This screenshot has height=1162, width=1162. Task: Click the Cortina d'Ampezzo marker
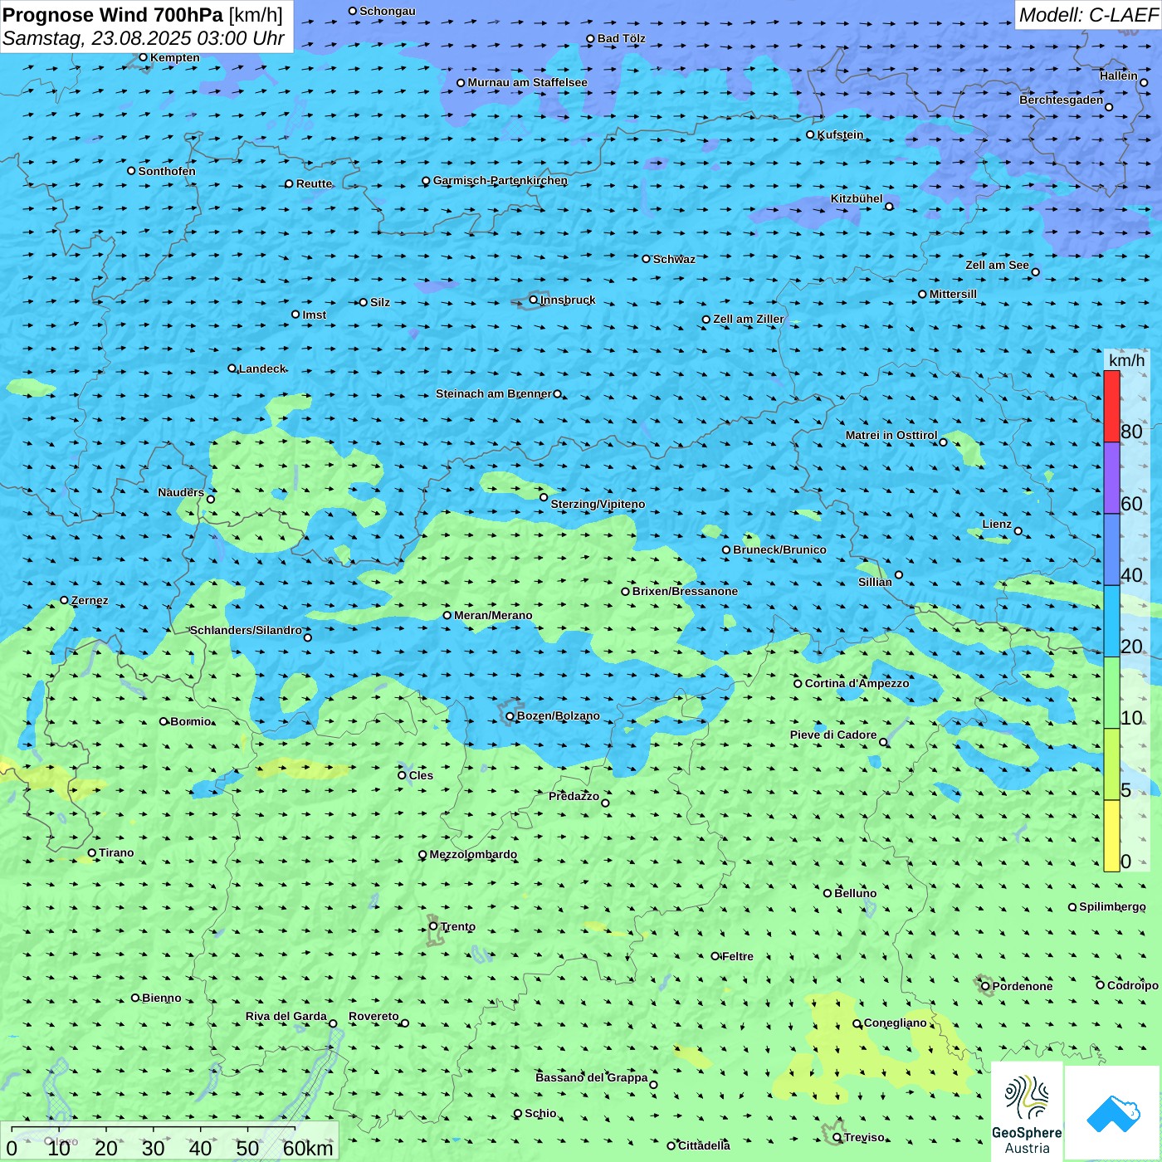798,684
